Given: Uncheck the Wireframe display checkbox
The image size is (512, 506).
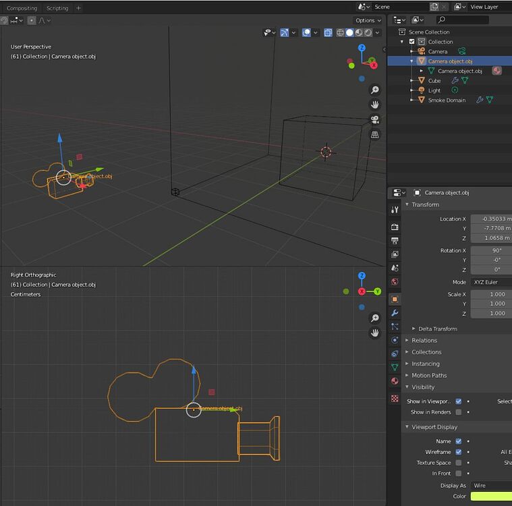Looking at the screenshot, I should click(459, 452).
